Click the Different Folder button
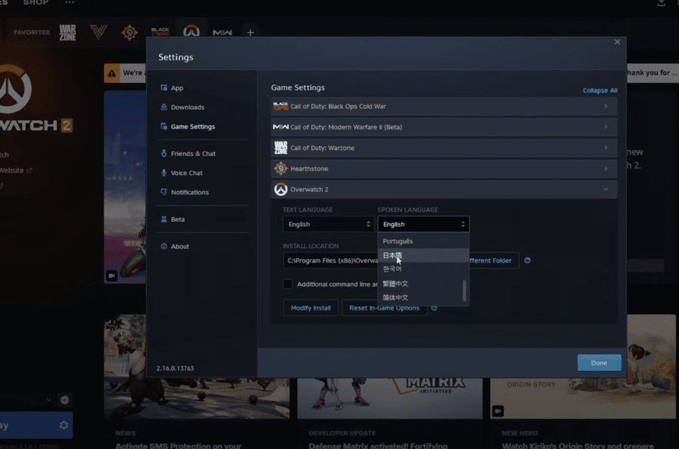Image resolution: width=679 pixels, height=449 pixels. pos(493,260)
